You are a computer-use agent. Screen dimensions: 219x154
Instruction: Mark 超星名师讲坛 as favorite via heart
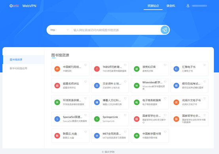pos(86,82)
